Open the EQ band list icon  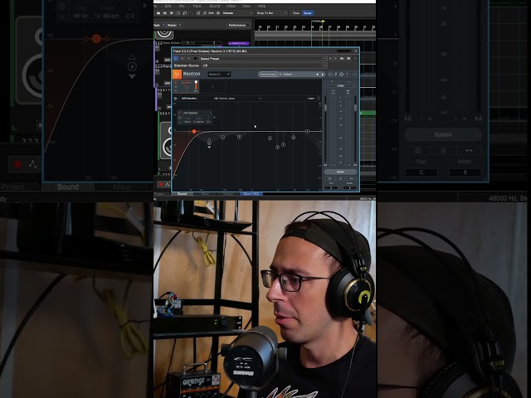[175, 99]
